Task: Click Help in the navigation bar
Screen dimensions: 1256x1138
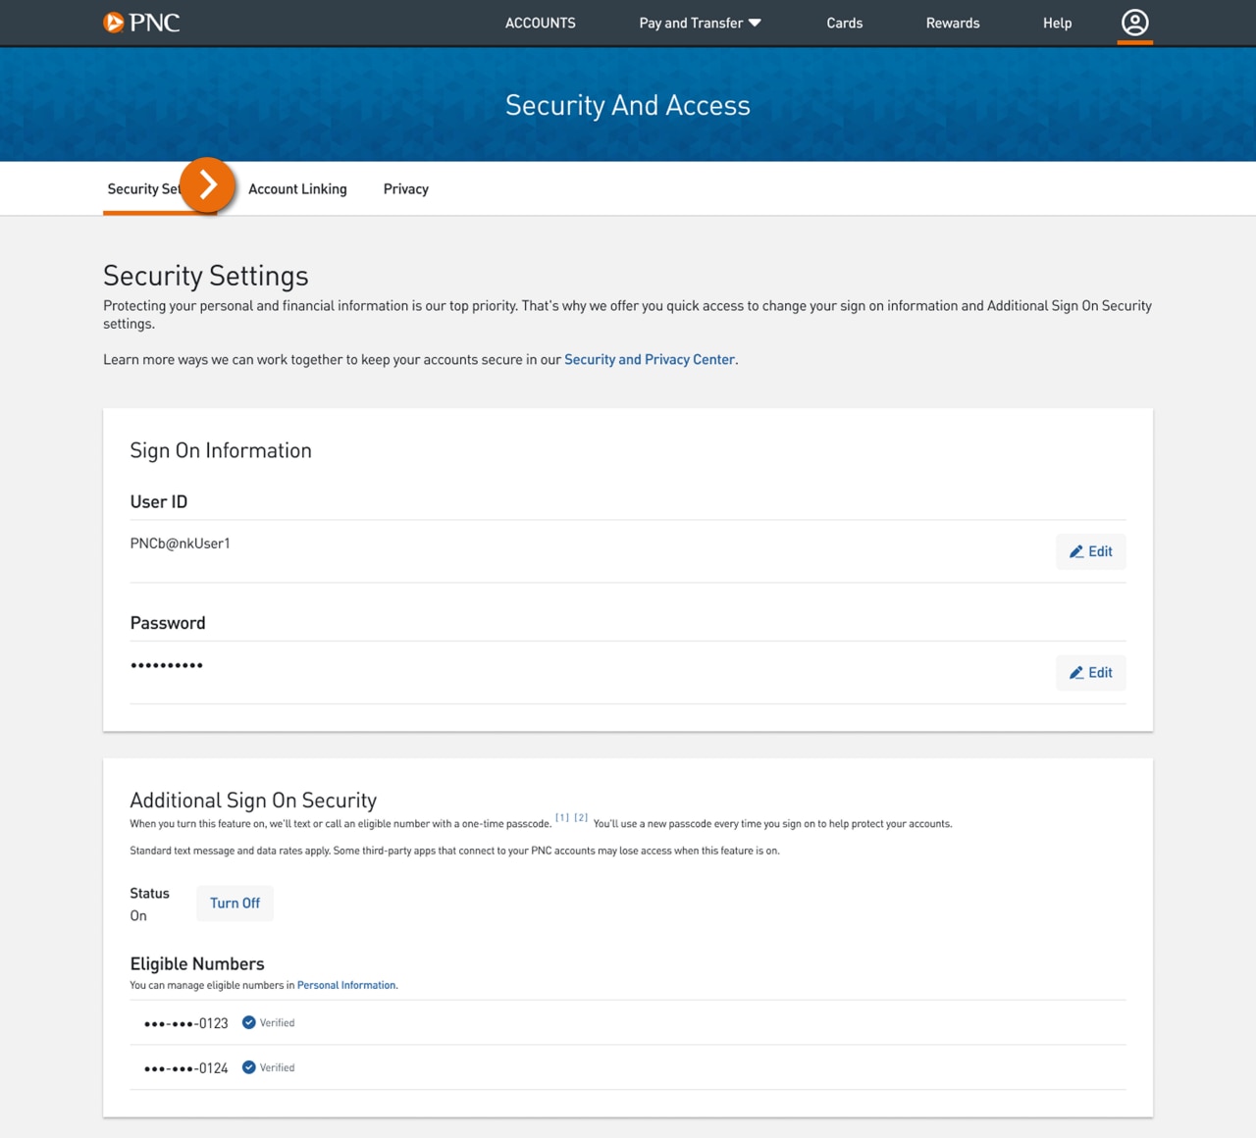Action: click(x=1057, y=23)
